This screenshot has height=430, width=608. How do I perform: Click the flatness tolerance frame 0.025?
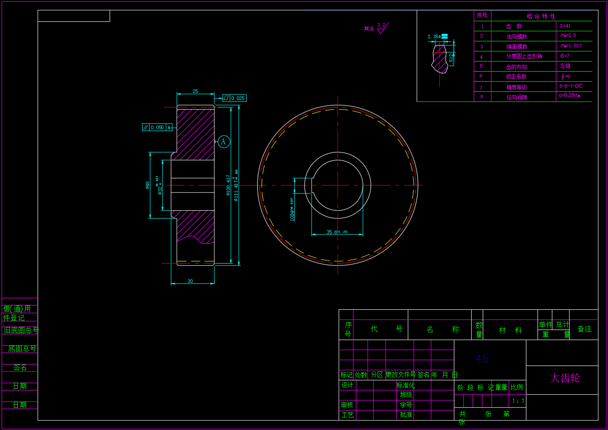235,98
